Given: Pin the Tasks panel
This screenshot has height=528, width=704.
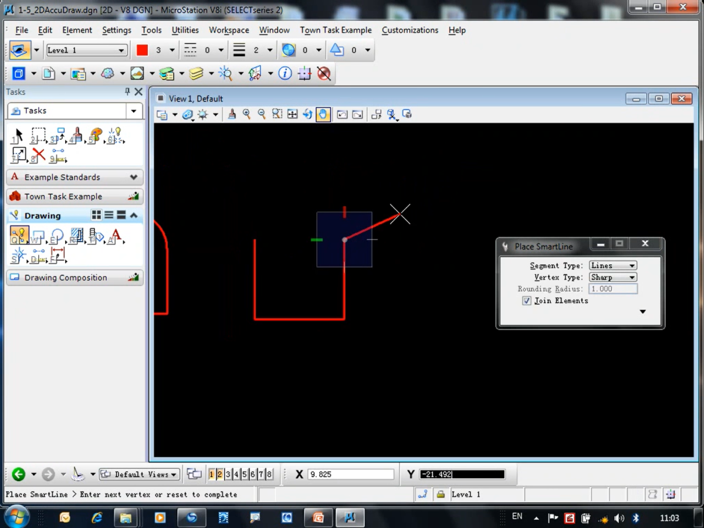Looking at the screenshot, I should click(x=127, y=92).
